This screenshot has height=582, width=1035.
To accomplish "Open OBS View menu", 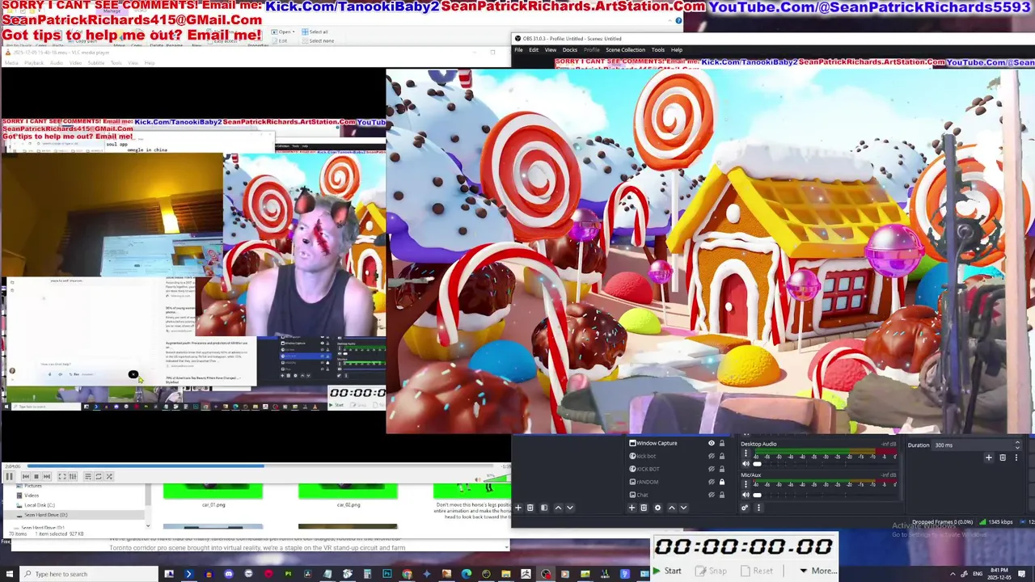I will [551, 50].
